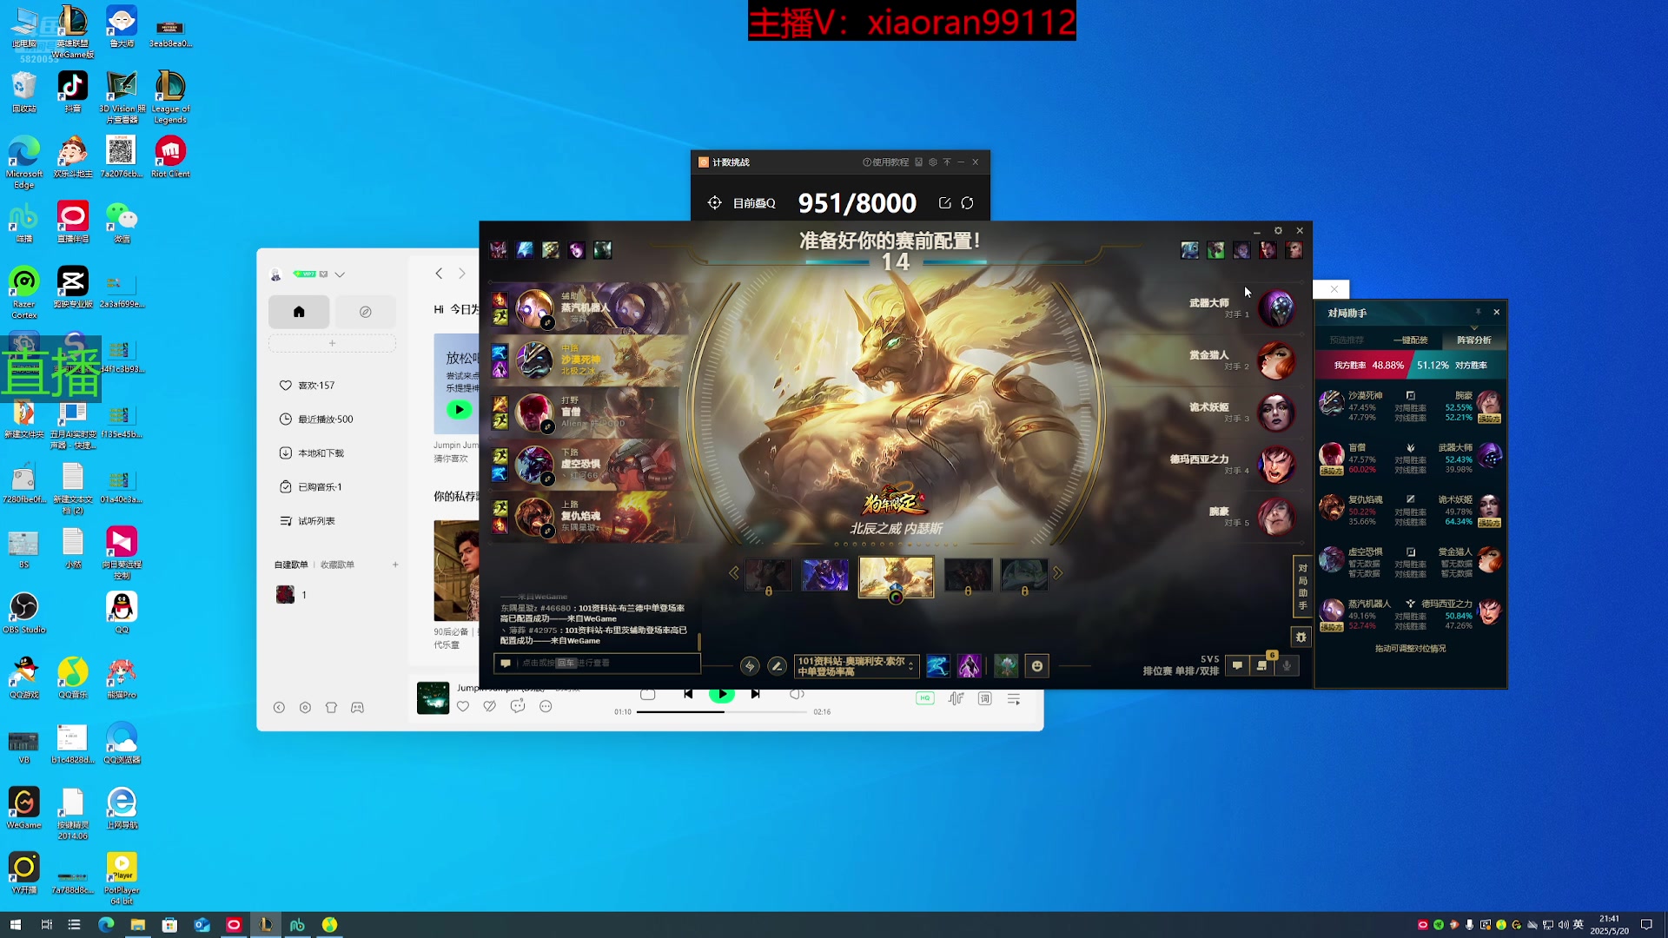Pin the 对局助手 panel
The image size is (1668, 938).
(1478, 313)
